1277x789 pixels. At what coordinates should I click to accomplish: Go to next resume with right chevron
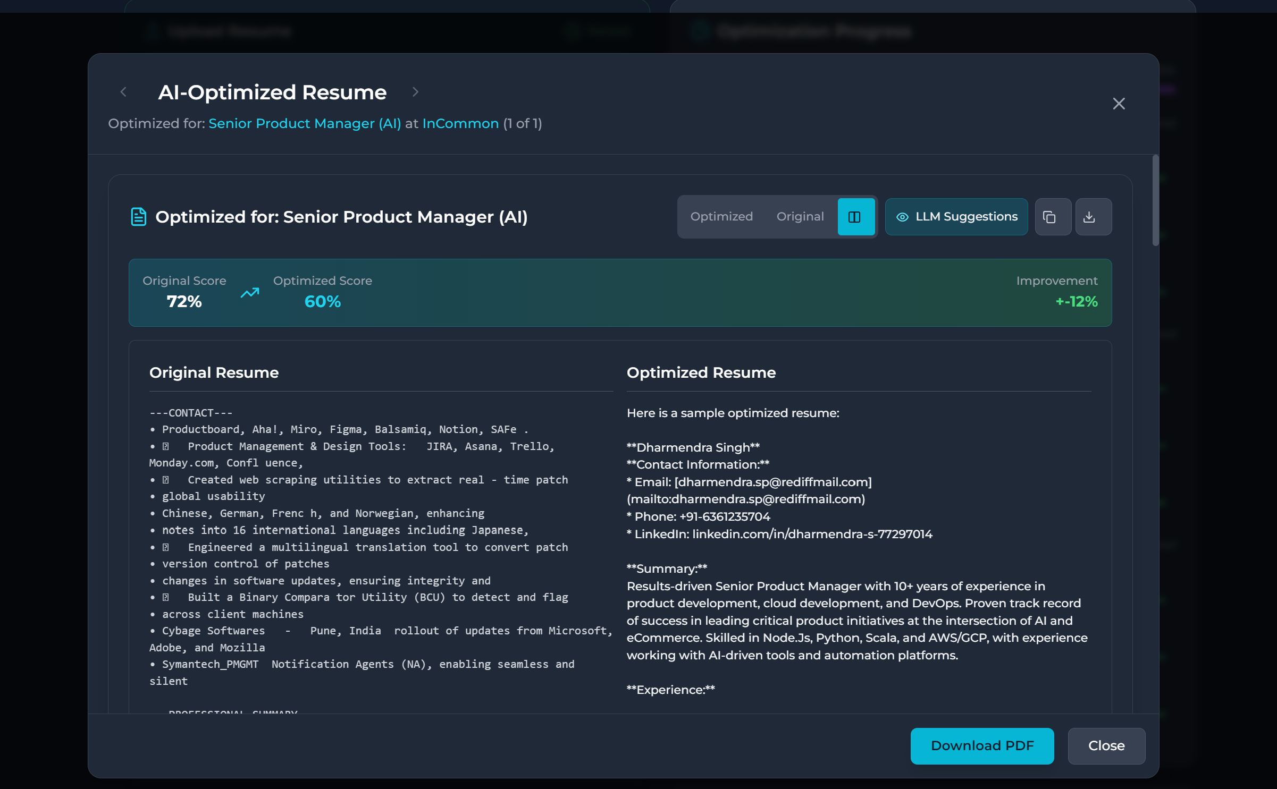(415, 92)
